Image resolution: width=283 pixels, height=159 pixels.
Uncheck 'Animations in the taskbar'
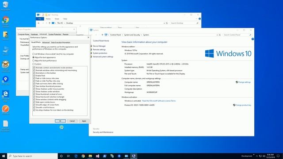click(34, 73)
